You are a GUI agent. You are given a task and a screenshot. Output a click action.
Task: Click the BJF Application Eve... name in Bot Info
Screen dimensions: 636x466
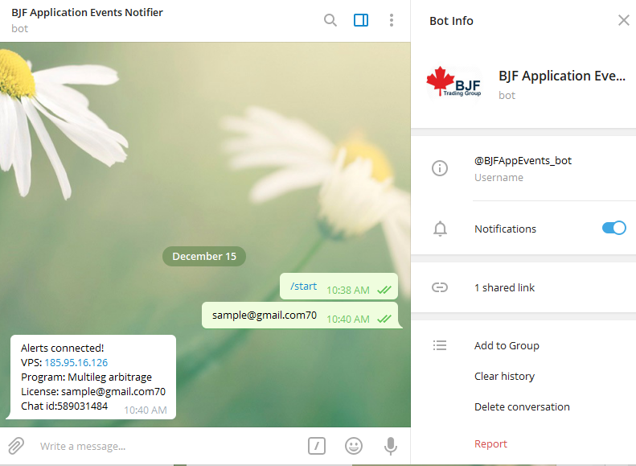(x=562, y=76)
